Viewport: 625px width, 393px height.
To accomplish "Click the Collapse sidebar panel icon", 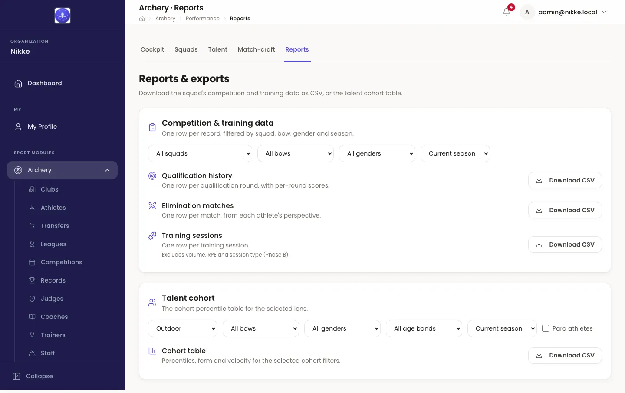I will [16, 376].
